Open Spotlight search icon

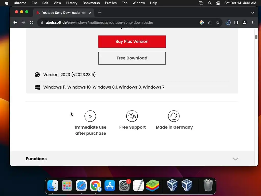pos(210,3)
